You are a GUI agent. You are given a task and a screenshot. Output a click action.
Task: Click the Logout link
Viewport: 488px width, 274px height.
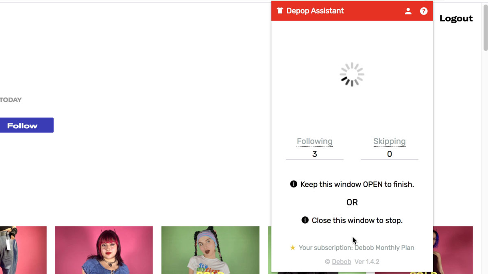pyautogui.click(x=456, y=19)
